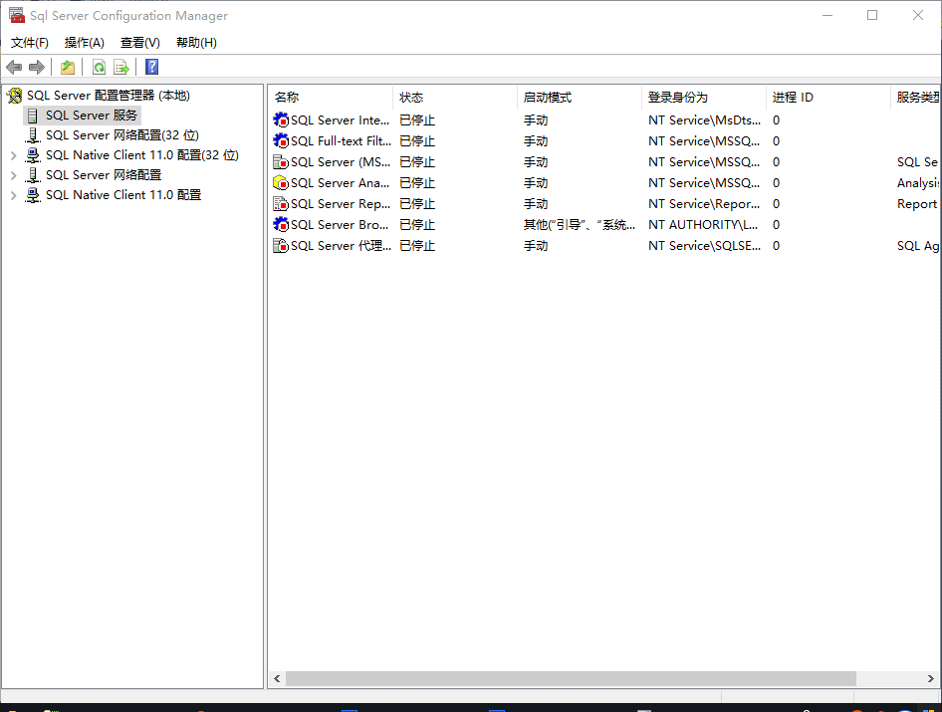Click the Analysis service type cell
The height and width of the screenshot is (712, 942).
tap(917, 182)
